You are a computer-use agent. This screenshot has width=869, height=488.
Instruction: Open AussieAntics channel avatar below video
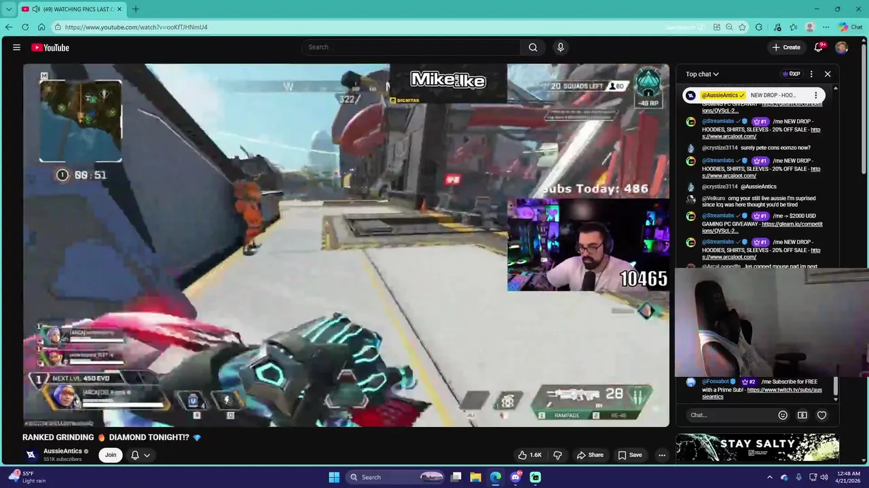(x=31, y=455)
